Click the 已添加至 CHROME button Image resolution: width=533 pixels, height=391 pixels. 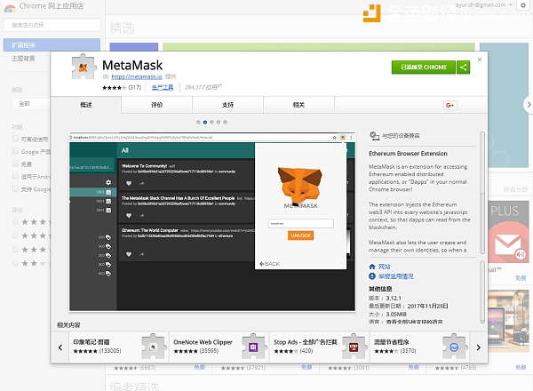[424, 68]
